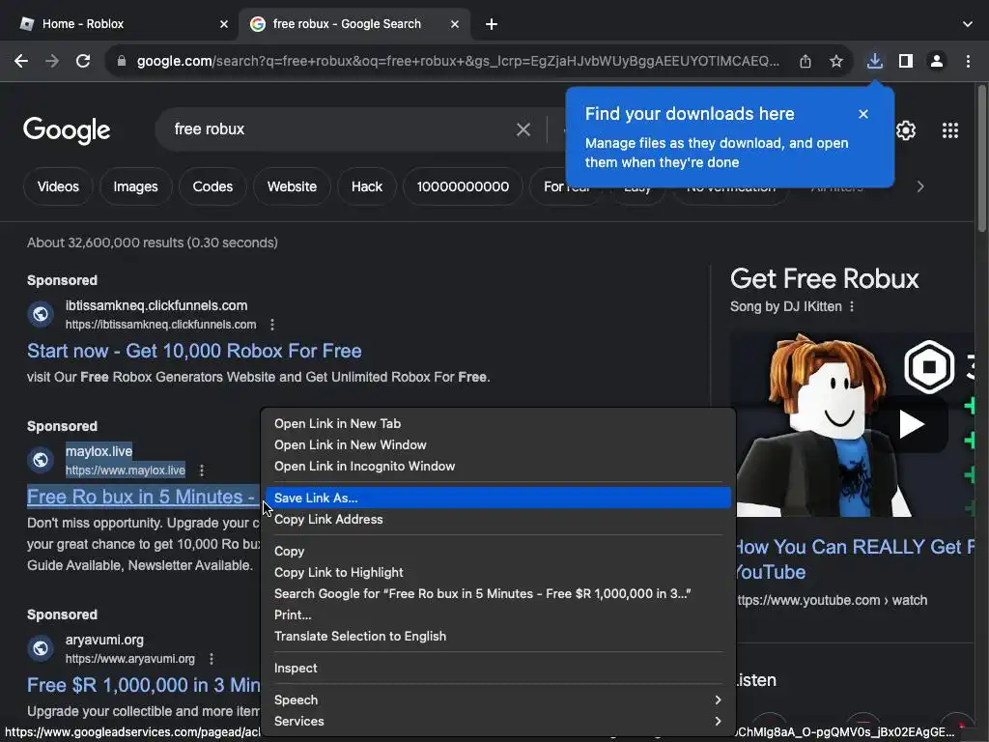Viewport: 989px width, 742px height.
Task: Choose Inspect in context menu
Action: point(497,669)
